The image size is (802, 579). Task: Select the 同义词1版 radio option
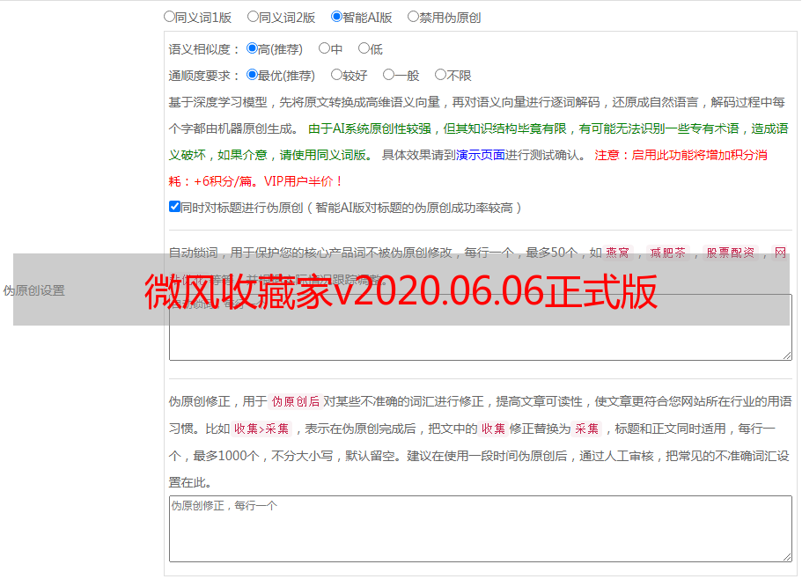(x=169, y=17)
